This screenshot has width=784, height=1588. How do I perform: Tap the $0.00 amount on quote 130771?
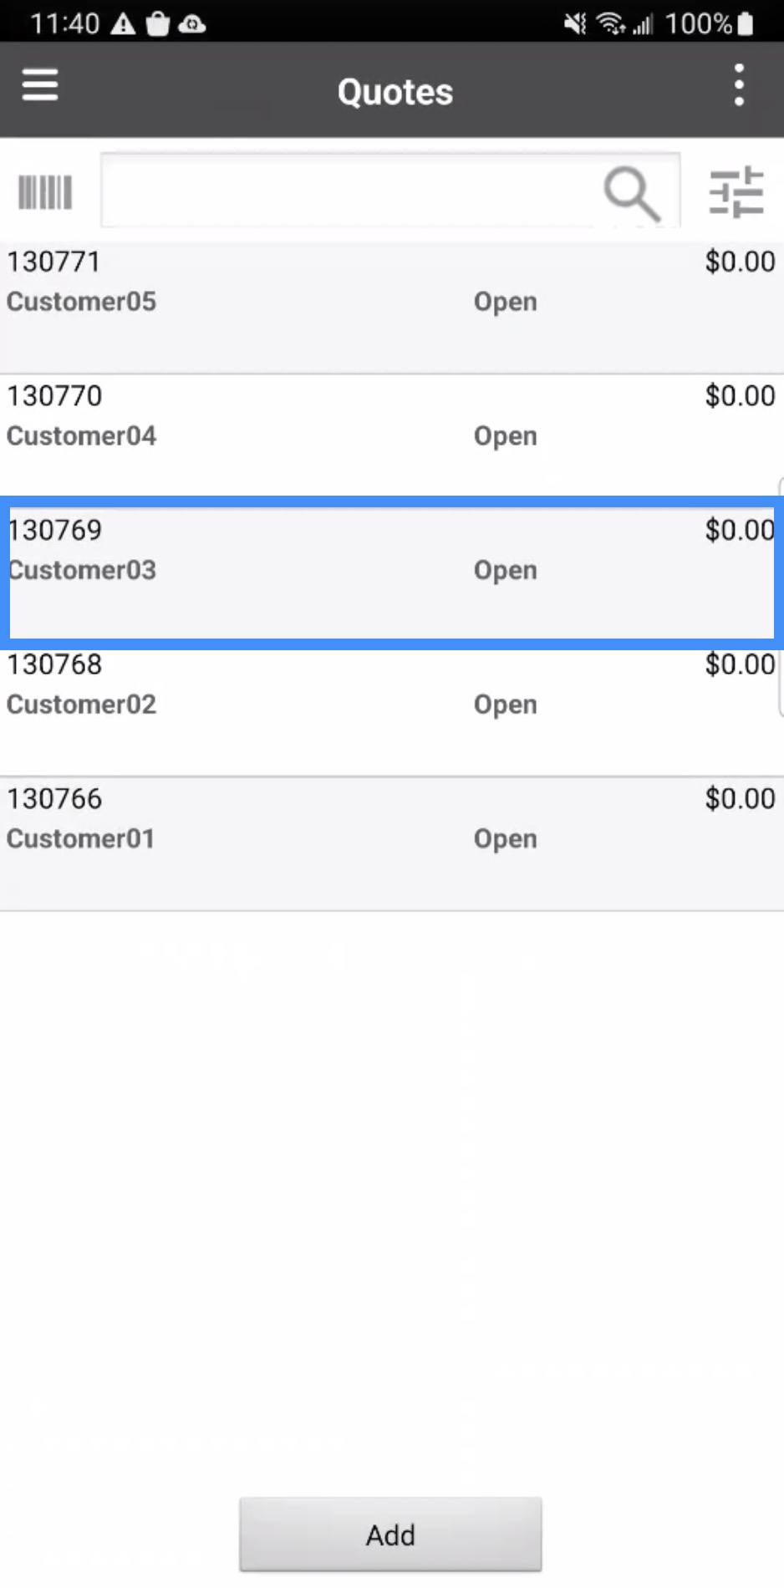click(x=739, y=262)
